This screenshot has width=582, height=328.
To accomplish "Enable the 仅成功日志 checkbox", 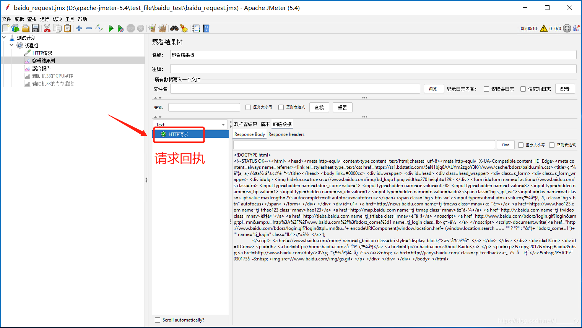I will pos(523,89).
